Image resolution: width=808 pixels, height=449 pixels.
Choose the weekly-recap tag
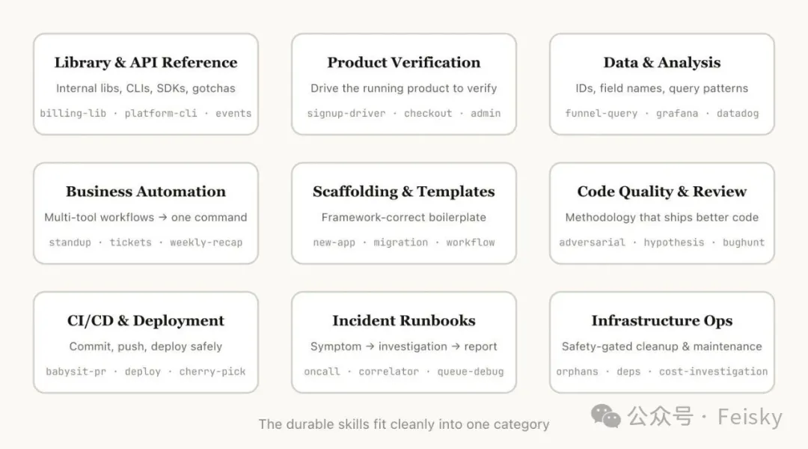pyautogui.click(x=206, y=242)
